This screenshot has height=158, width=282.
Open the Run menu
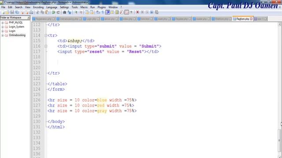[93, 7]
